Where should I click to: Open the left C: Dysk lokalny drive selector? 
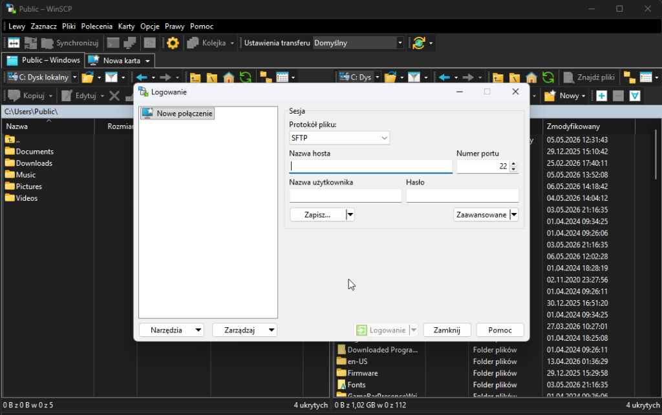[x=43, y=77]
